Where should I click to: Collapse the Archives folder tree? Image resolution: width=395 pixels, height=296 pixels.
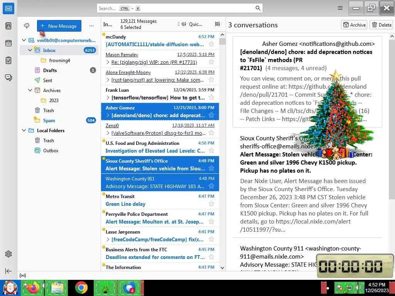coord(30,90)
